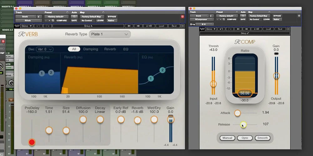Open RCompressor plugin selector dropdown
The image size is (313, 156).
[202, 19]
